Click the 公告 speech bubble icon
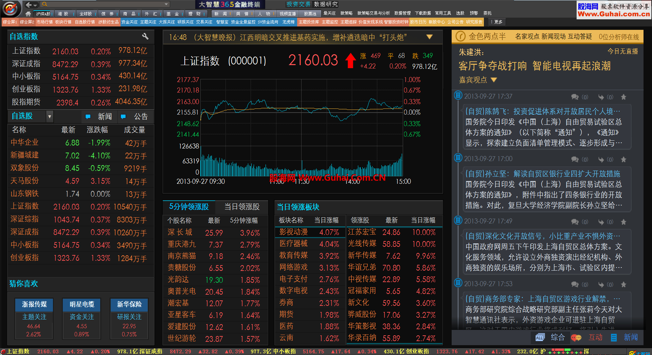Screen dimensions: 652x355 point(123,117)
